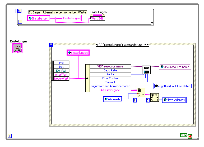Click the Einstellungen property node header

click(x=98, y=15)
